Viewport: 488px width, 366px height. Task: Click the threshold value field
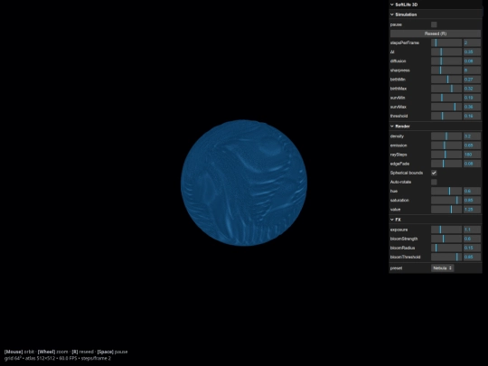(472, 116)
